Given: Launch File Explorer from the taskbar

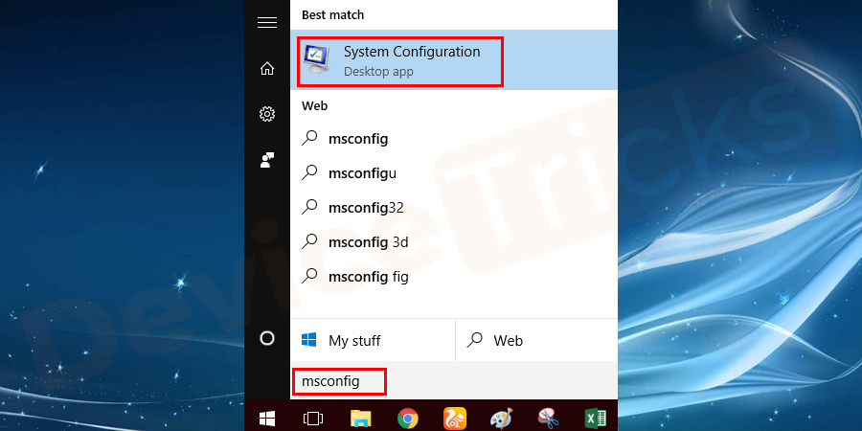Looking at the screenshot, I should click(360, 418).
